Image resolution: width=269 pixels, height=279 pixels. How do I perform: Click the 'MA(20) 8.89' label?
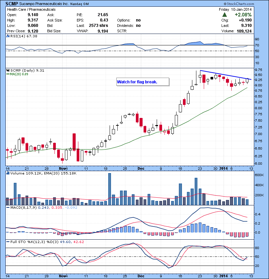pos(19,74)
